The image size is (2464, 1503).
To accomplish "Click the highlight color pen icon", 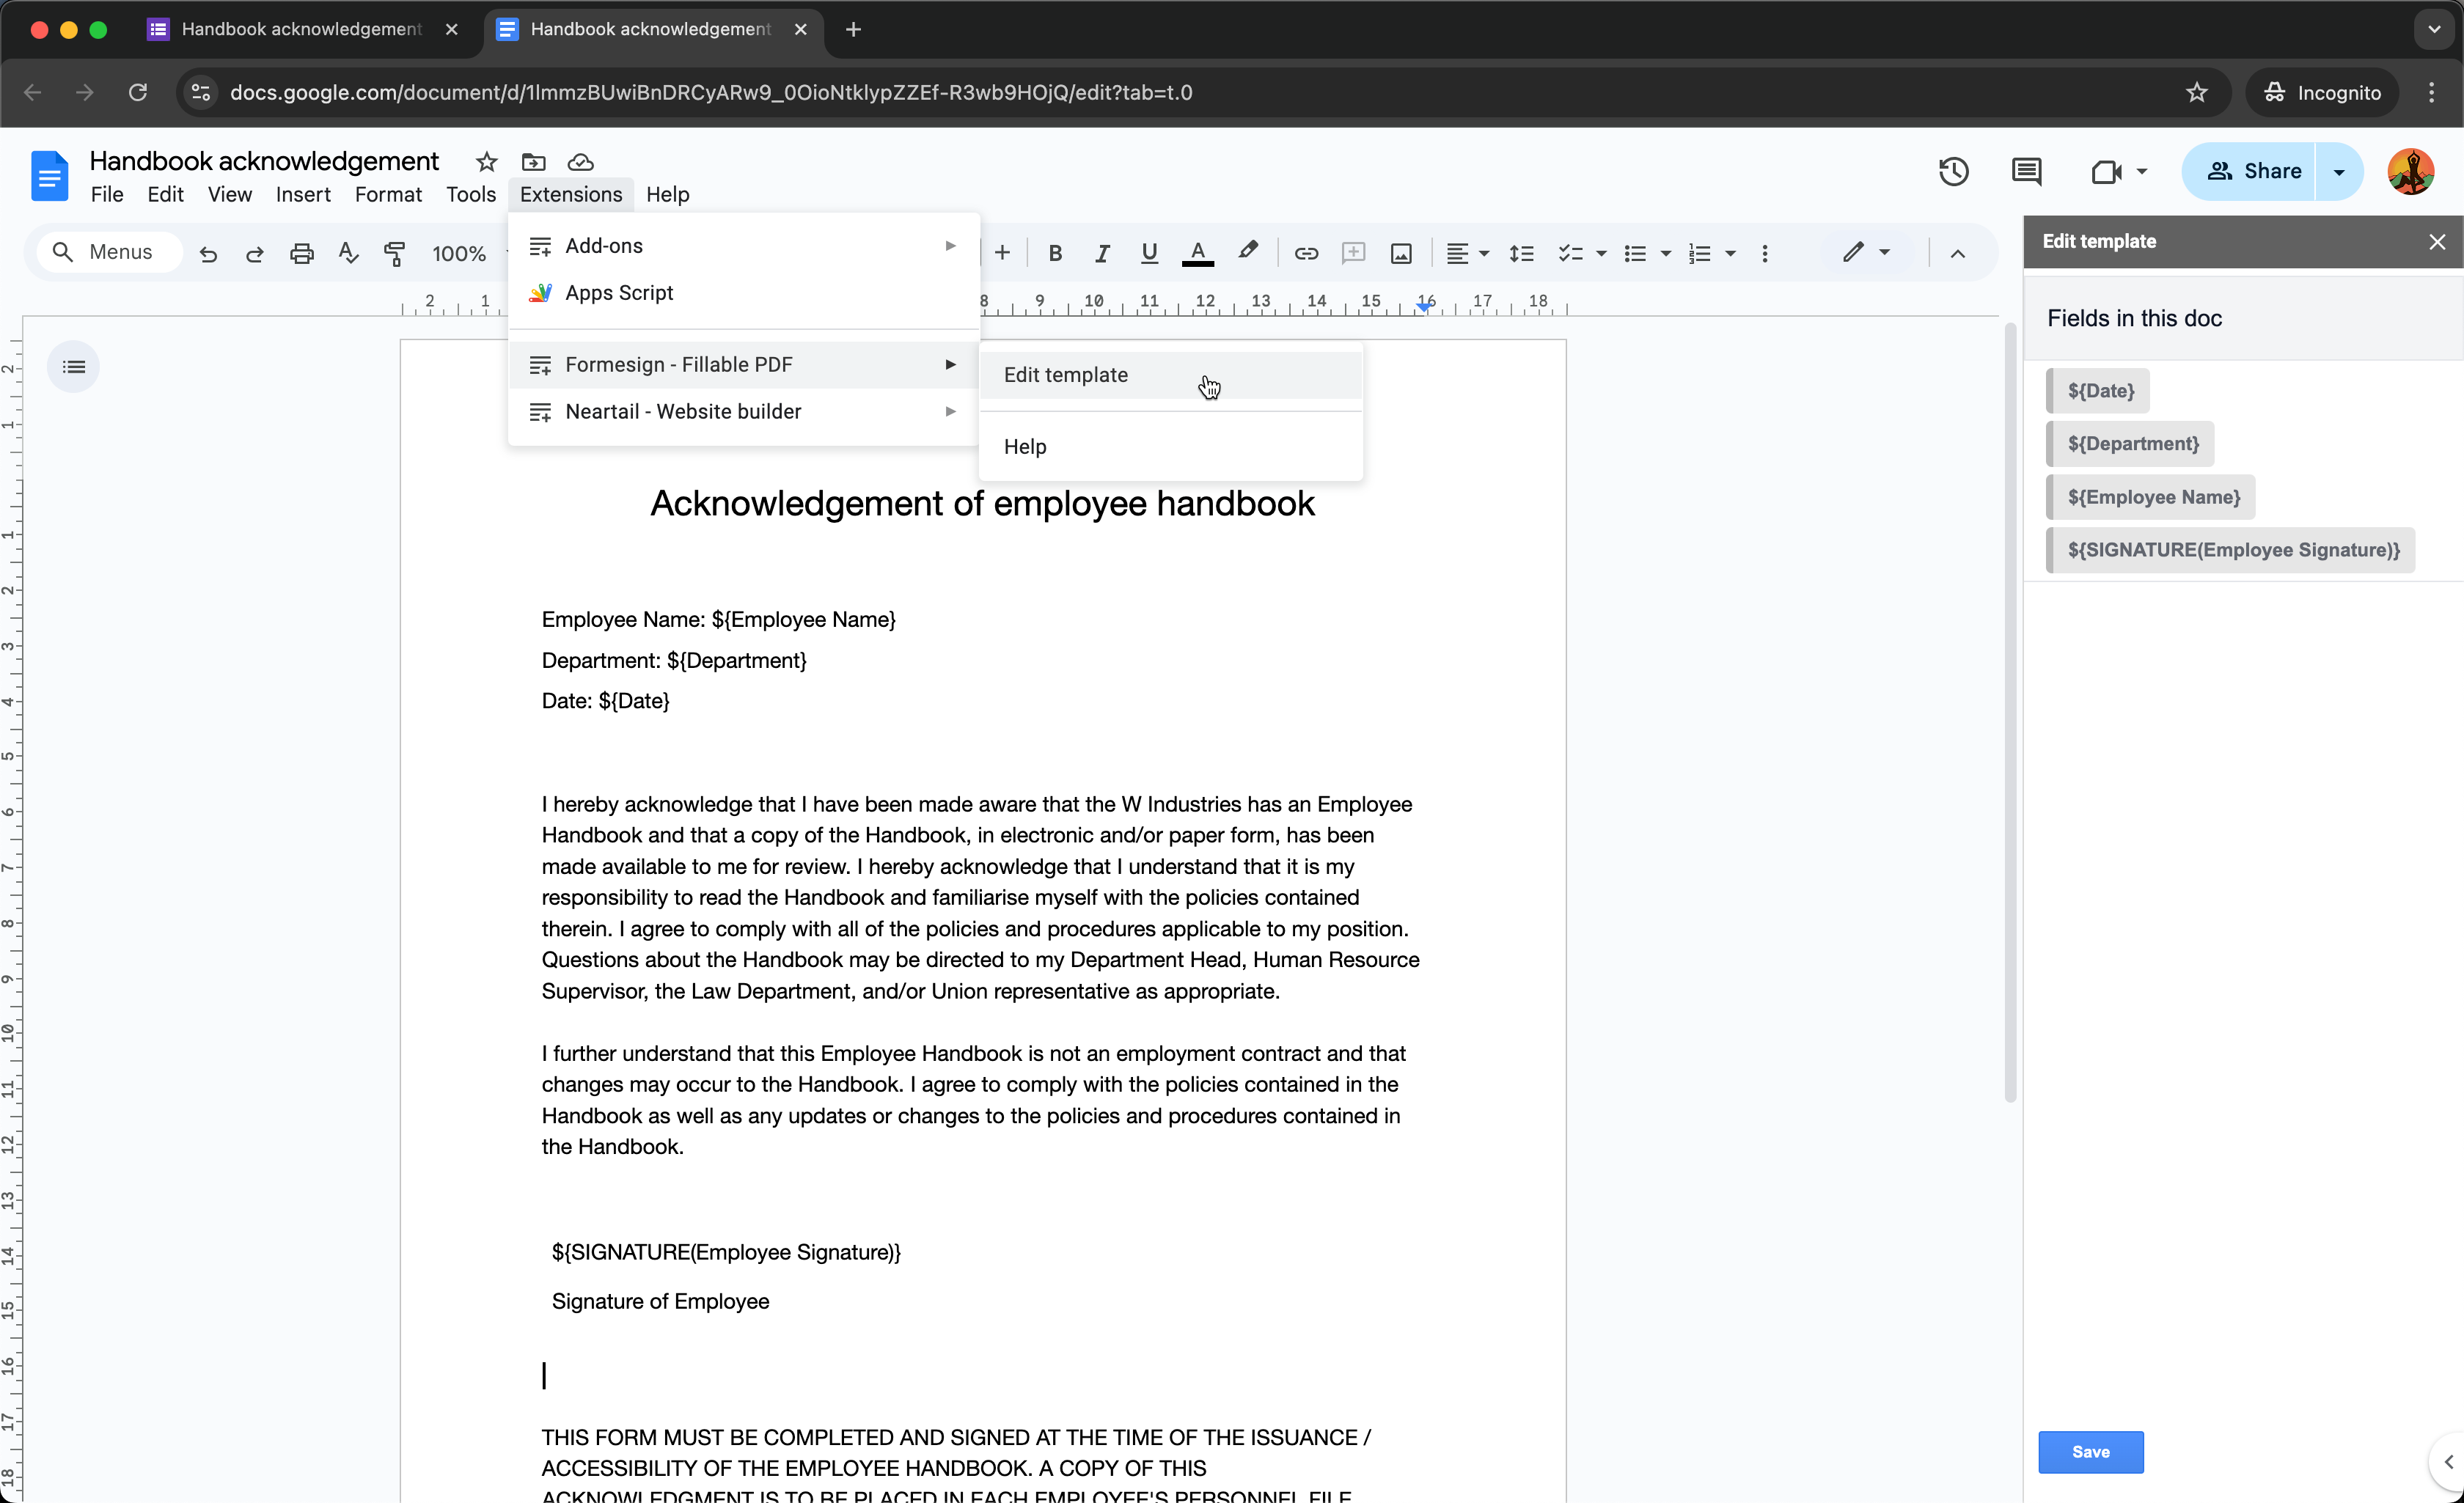I will pyautogui.click(x=1247, y=252).
